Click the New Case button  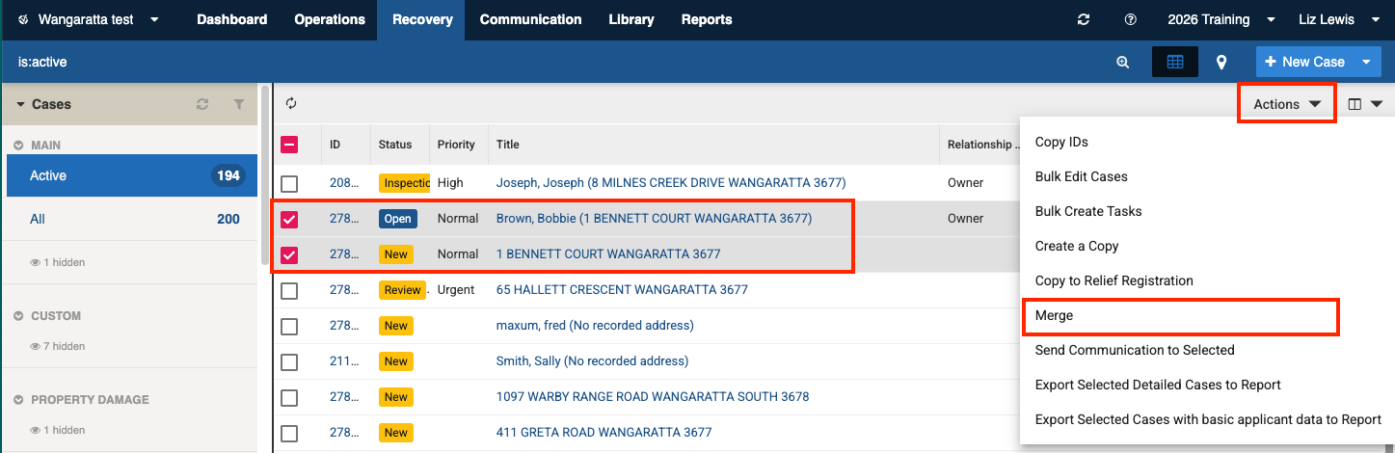(1304, 62)
